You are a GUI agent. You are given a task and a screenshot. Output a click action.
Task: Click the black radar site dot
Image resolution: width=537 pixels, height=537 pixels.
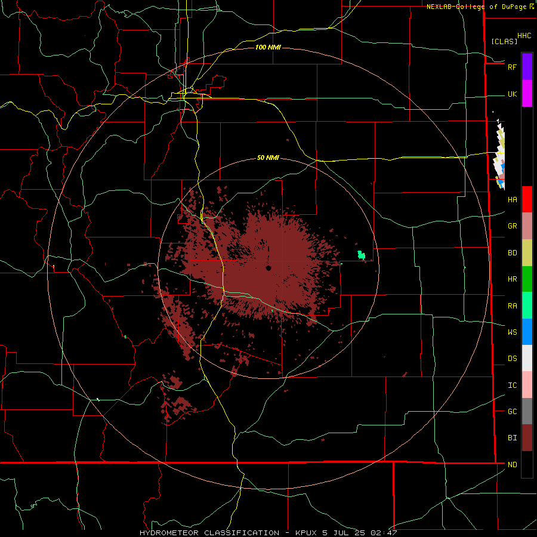268,268
